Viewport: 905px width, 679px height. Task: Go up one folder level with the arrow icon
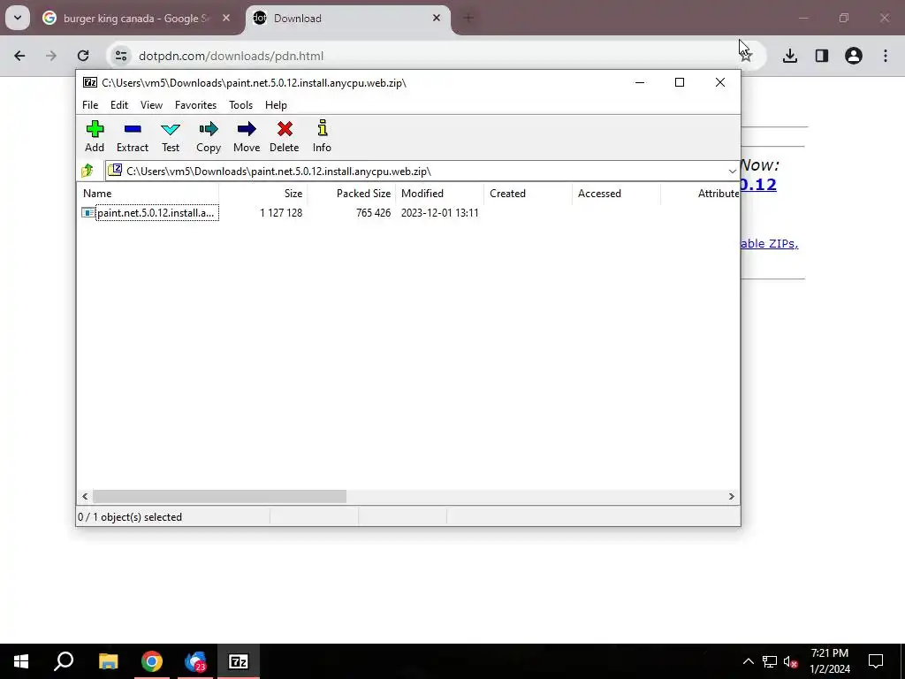[87, 171]
